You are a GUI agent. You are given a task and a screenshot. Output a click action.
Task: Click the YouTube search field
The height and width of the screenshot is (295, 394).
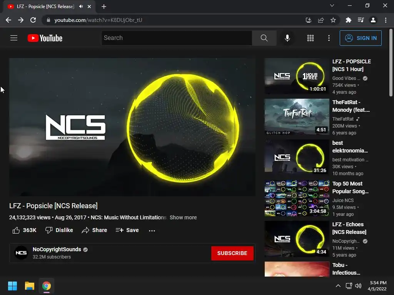[x=177, y=38]
